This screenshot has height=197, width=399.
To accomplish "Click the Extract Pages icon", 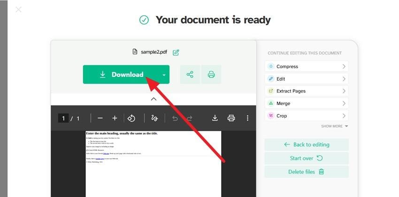I will (271, 91).
